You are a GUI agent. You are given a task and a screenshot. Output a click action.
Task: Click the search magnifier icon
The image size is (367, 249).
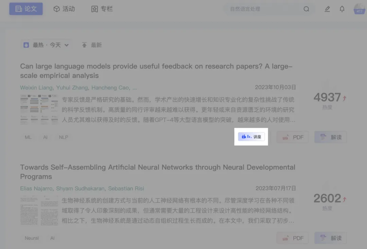tap(306, 9)
